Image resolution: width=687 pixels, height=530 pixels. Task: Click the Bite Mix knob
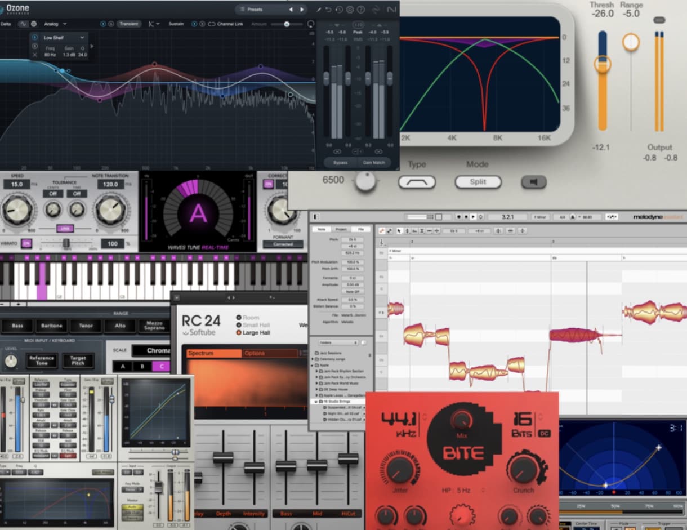[x=462, y=420]
